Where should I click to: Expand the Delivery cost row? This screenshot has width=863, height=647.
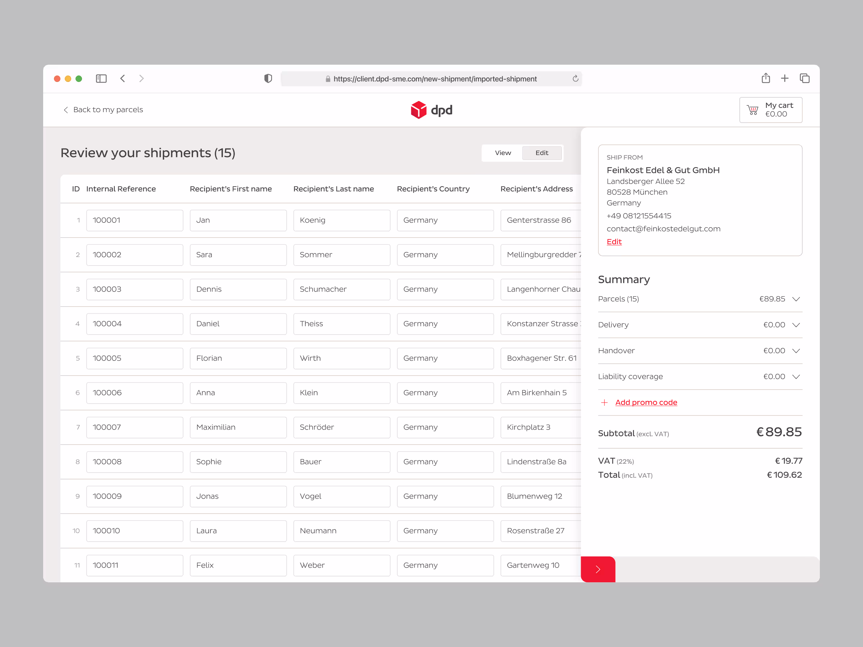(796, 325)
